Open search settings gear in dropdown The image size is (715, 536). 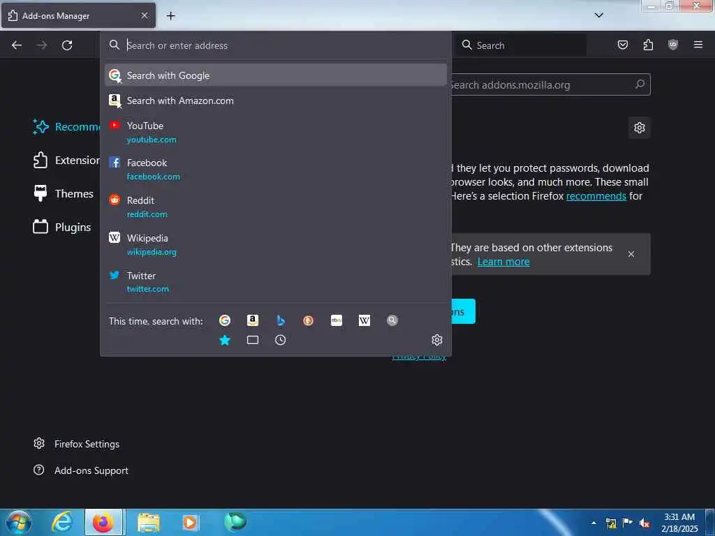click(x=437, y=340)
